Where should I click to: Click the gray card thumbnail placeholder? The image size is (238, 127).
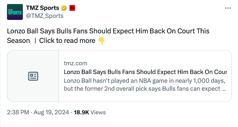[33, 76]
